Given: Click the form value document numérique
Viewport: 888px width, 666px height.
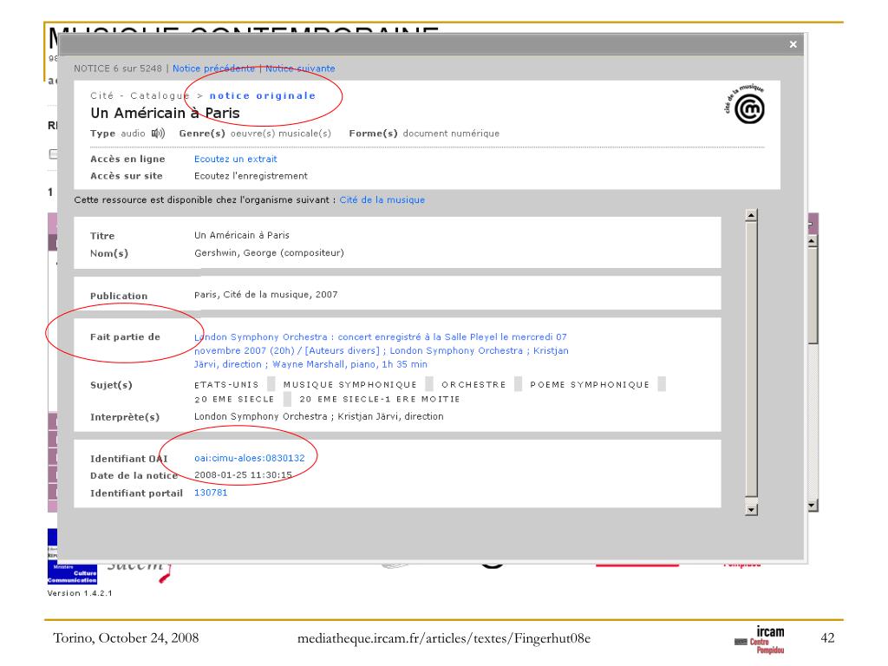Looking at the screenshot, I should tap(451, 134).
